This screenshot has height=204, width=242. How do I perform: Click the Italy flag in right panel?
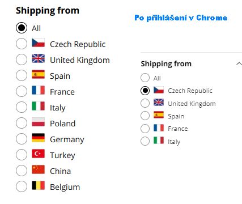(x=159, y=141)
